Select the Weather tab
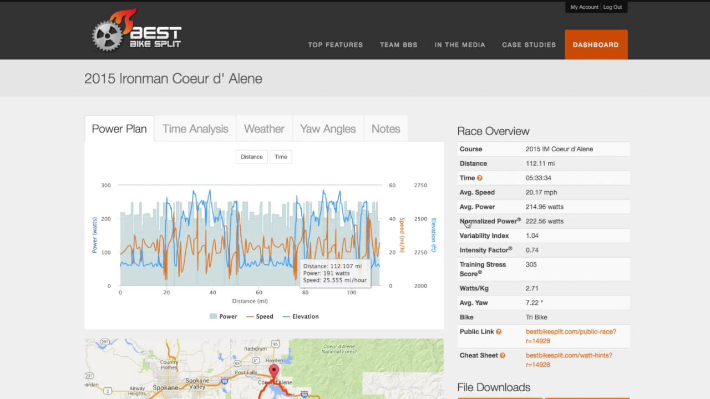Image resolution: width=710 pixels, height=399 pixels. 264,129
